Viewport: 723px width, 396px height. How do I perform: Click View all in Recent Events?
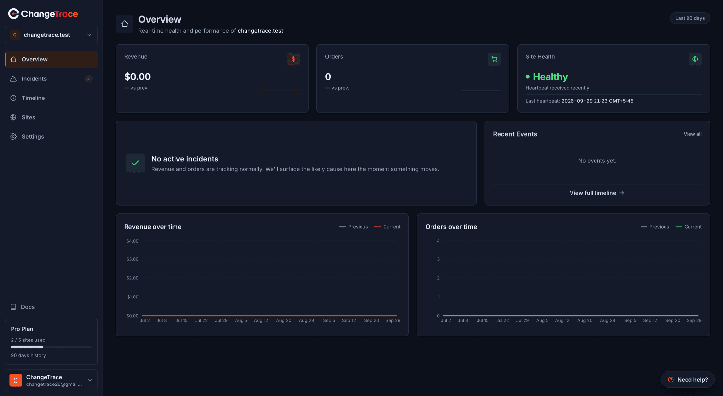tap(692, 134)
